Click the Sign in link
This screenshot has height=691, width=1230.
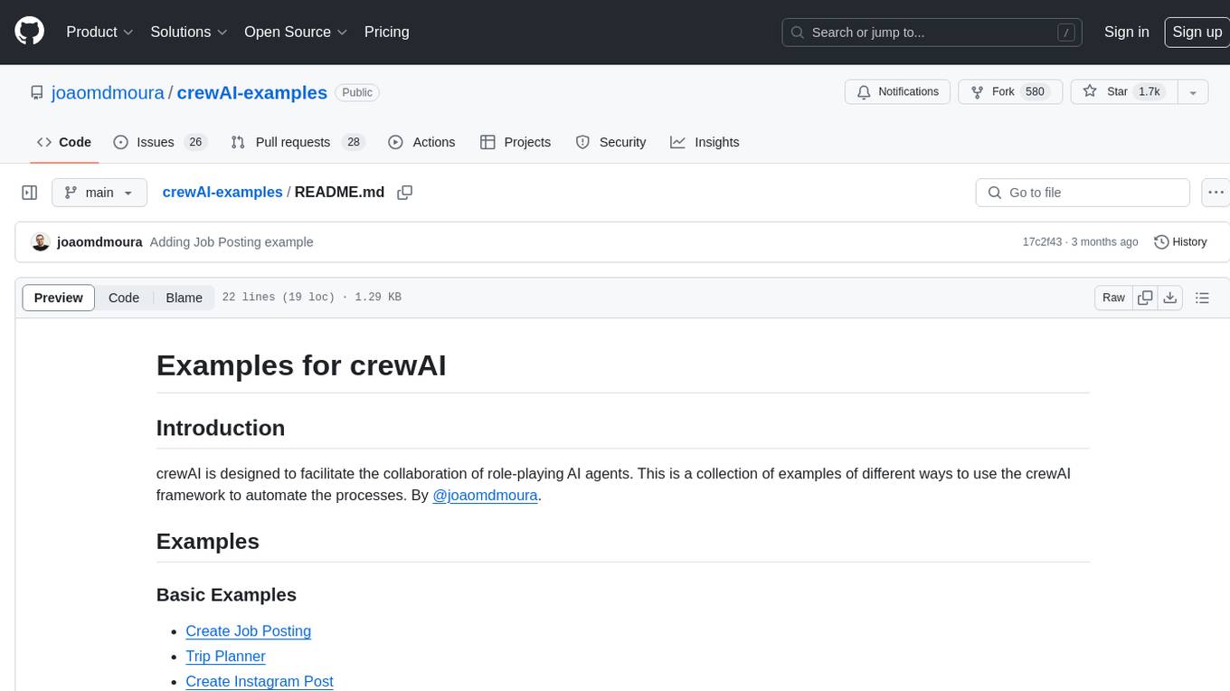(1126, 32)
